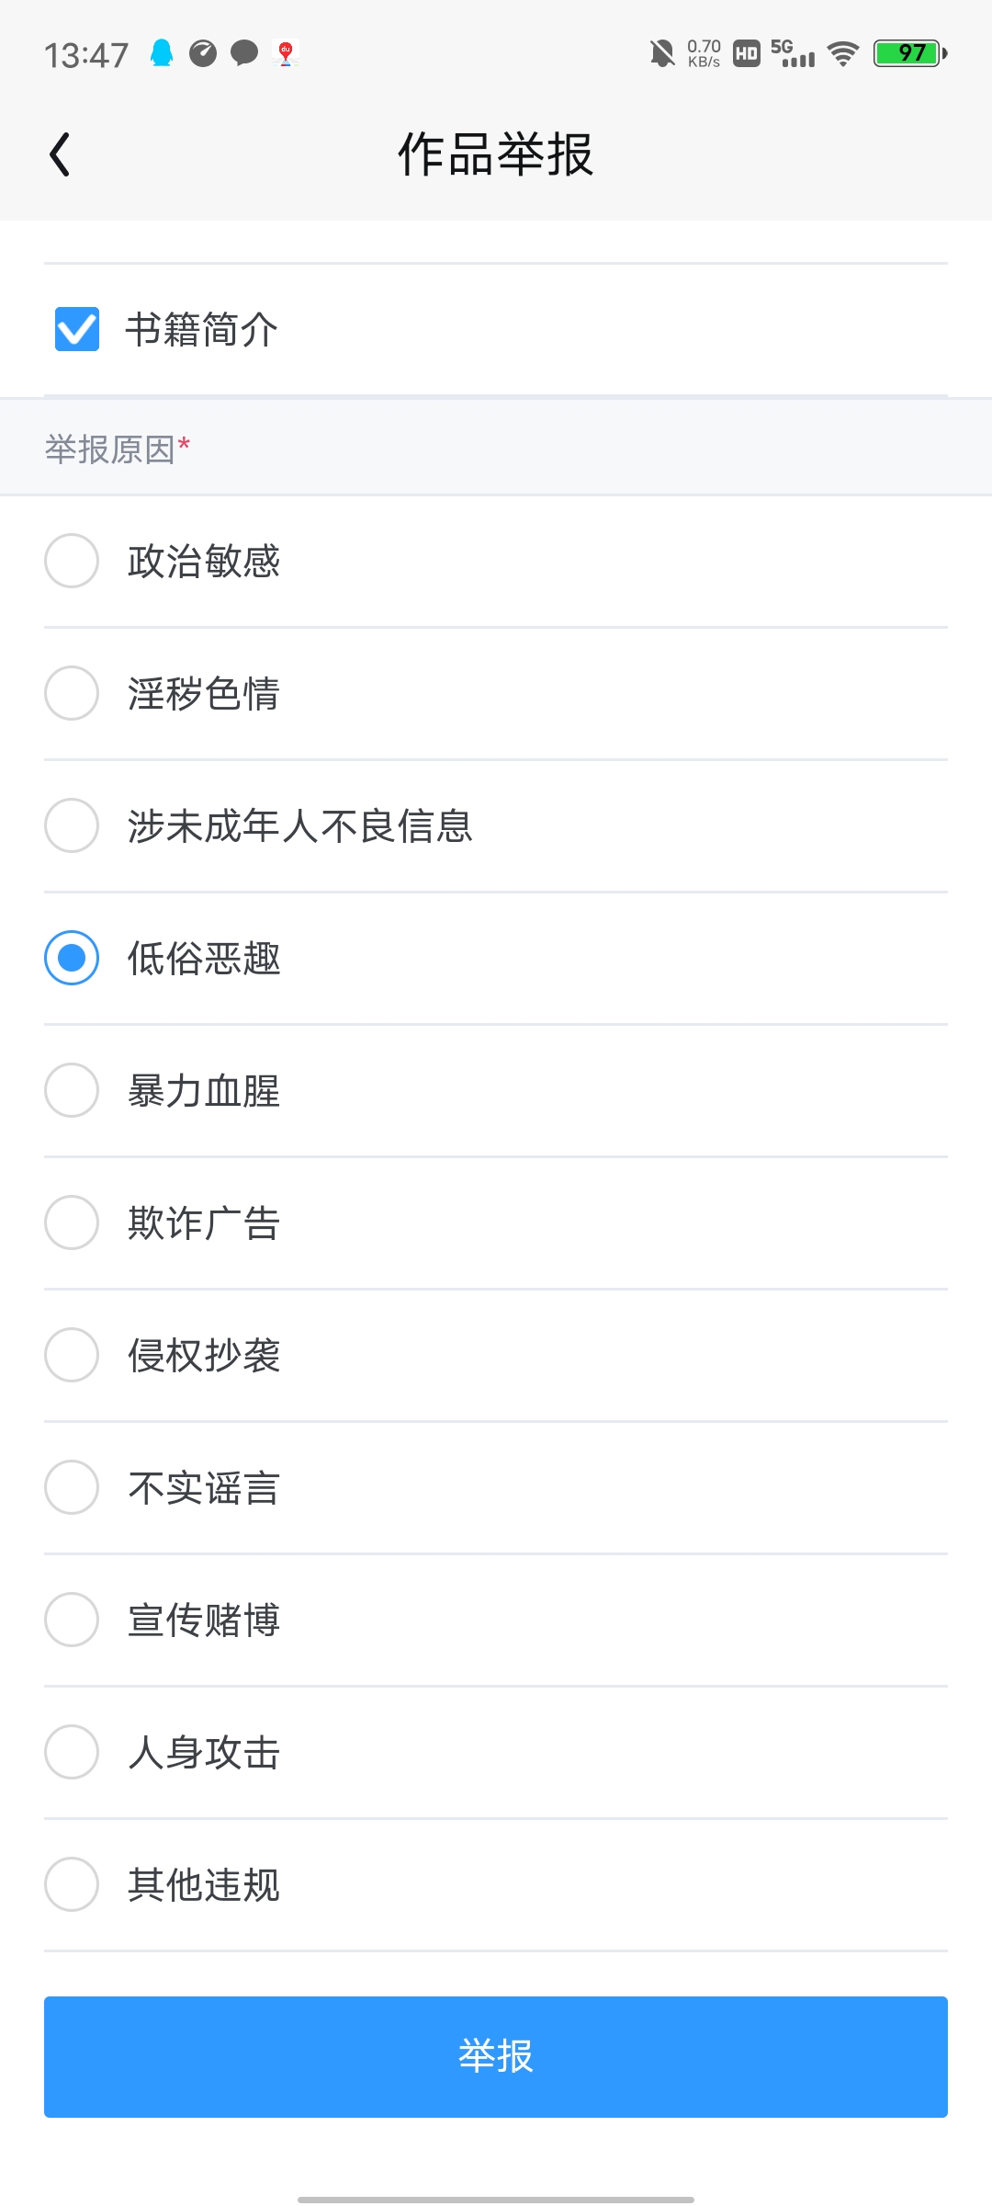This screenshot has width=992, height=2206.
Task: Pick the 暴力血腥 option
Action: click(x=72, y=1090)
